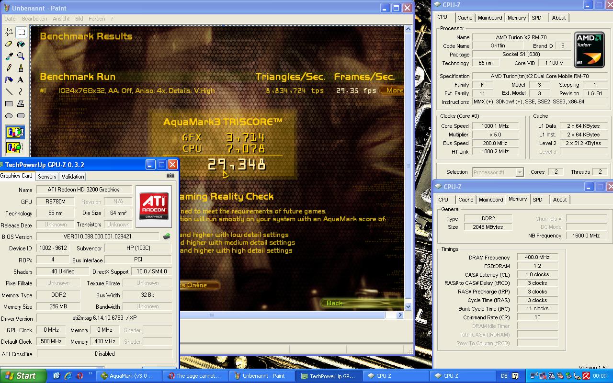Viewport: 613px width, 383px height.
Task: Pick the Curve tool in Paint
Action: [21, 92]
